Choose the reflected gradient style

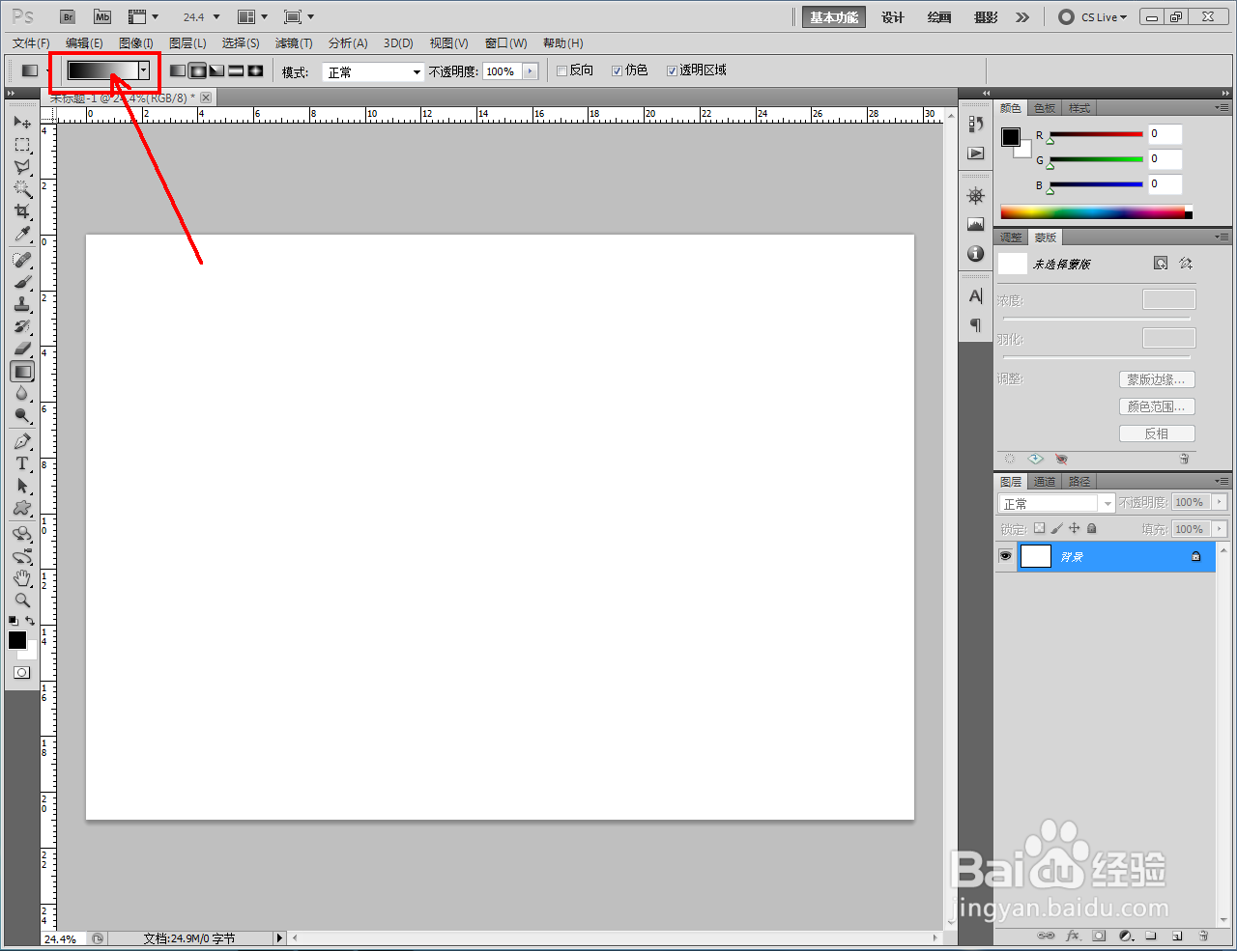pyautogui.click(x=236, y=70)
